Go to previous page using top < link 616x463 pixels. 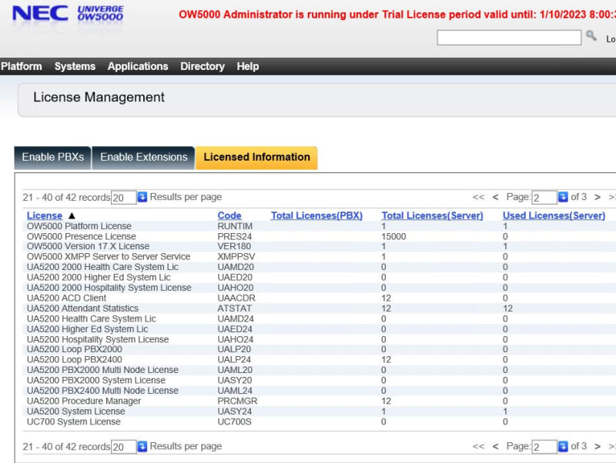[x=495, y=197]
